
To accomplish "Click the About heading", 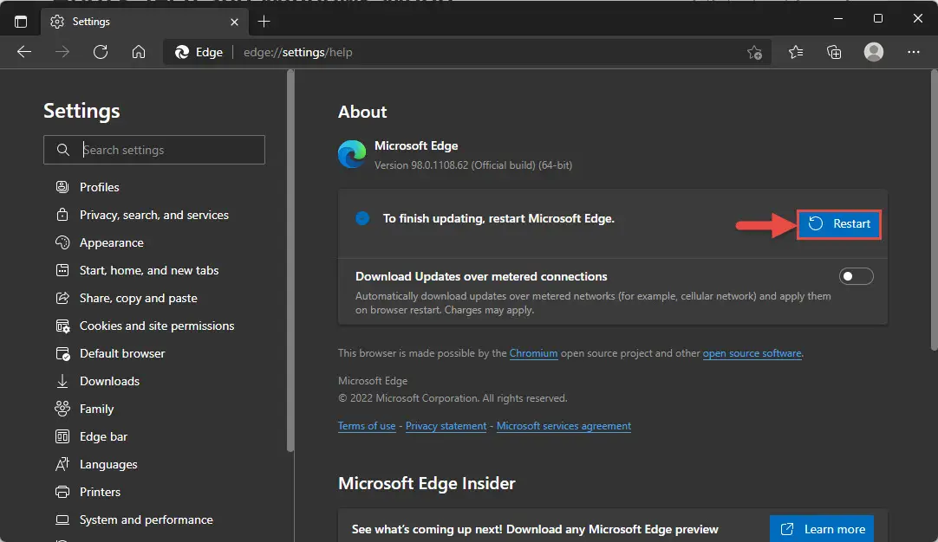I will pos(362,112).
